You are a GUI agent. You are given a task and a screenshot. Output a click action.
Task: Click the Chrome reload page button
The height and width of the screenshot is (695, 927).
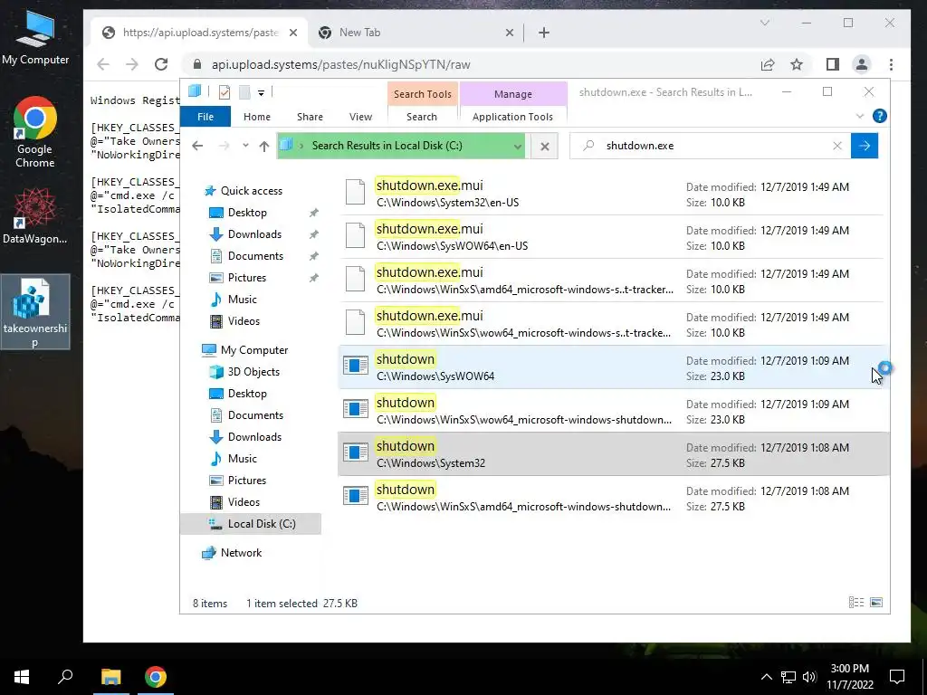tap(161, 64)
